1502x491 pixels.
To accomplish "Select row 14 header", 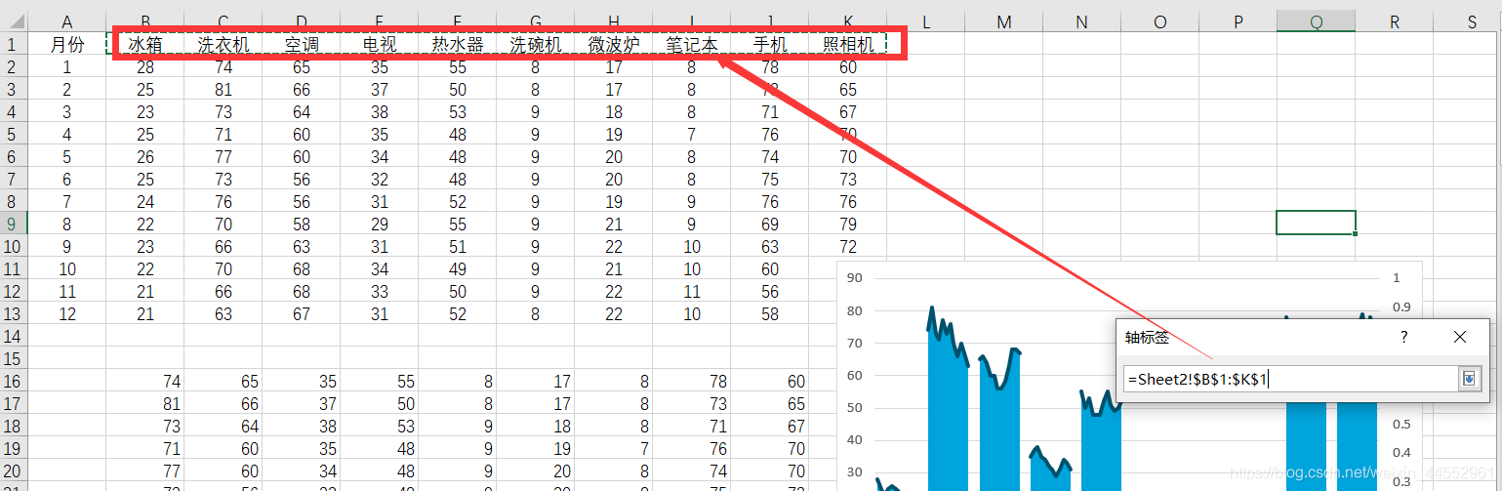I will (x=14, y=336).
